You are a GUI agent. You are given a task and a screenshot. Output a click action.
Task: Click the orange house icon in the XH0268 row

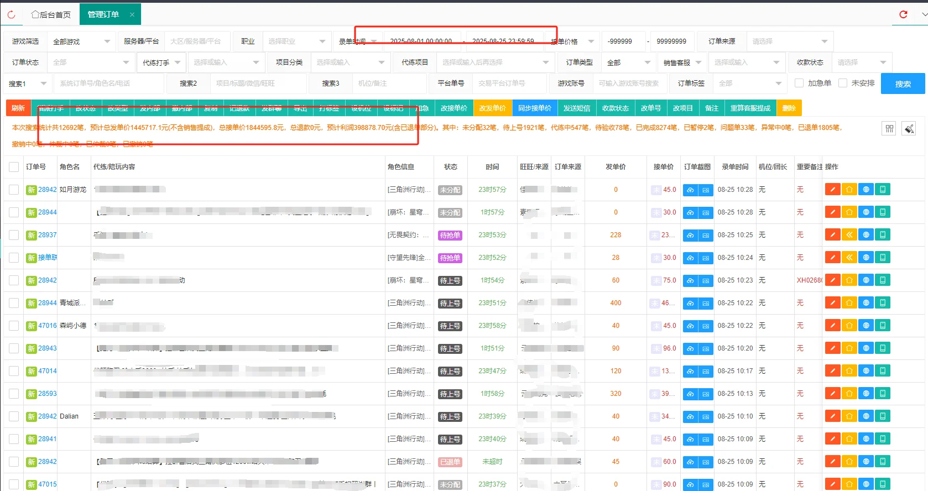849,280
